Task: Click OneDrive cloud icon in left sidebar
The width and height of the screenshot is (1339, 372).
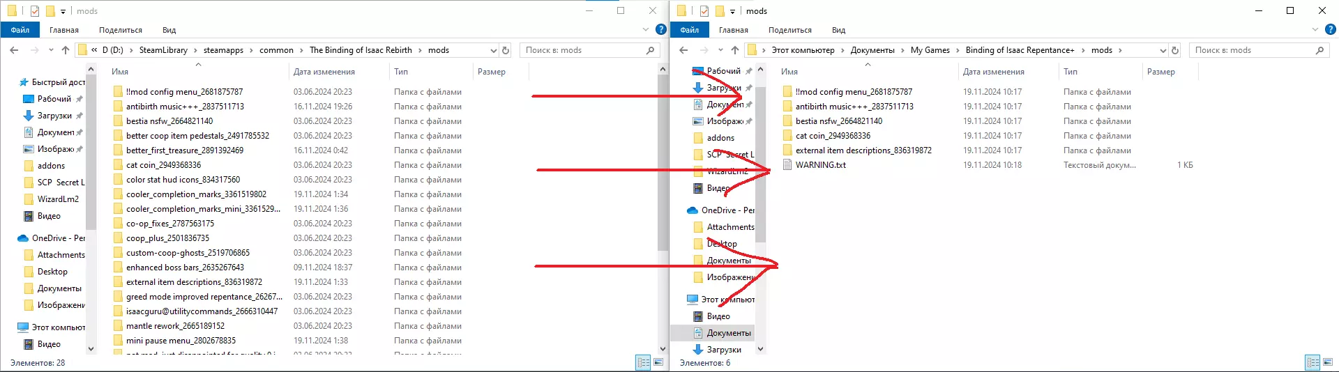Action: (x=23, y=238)
